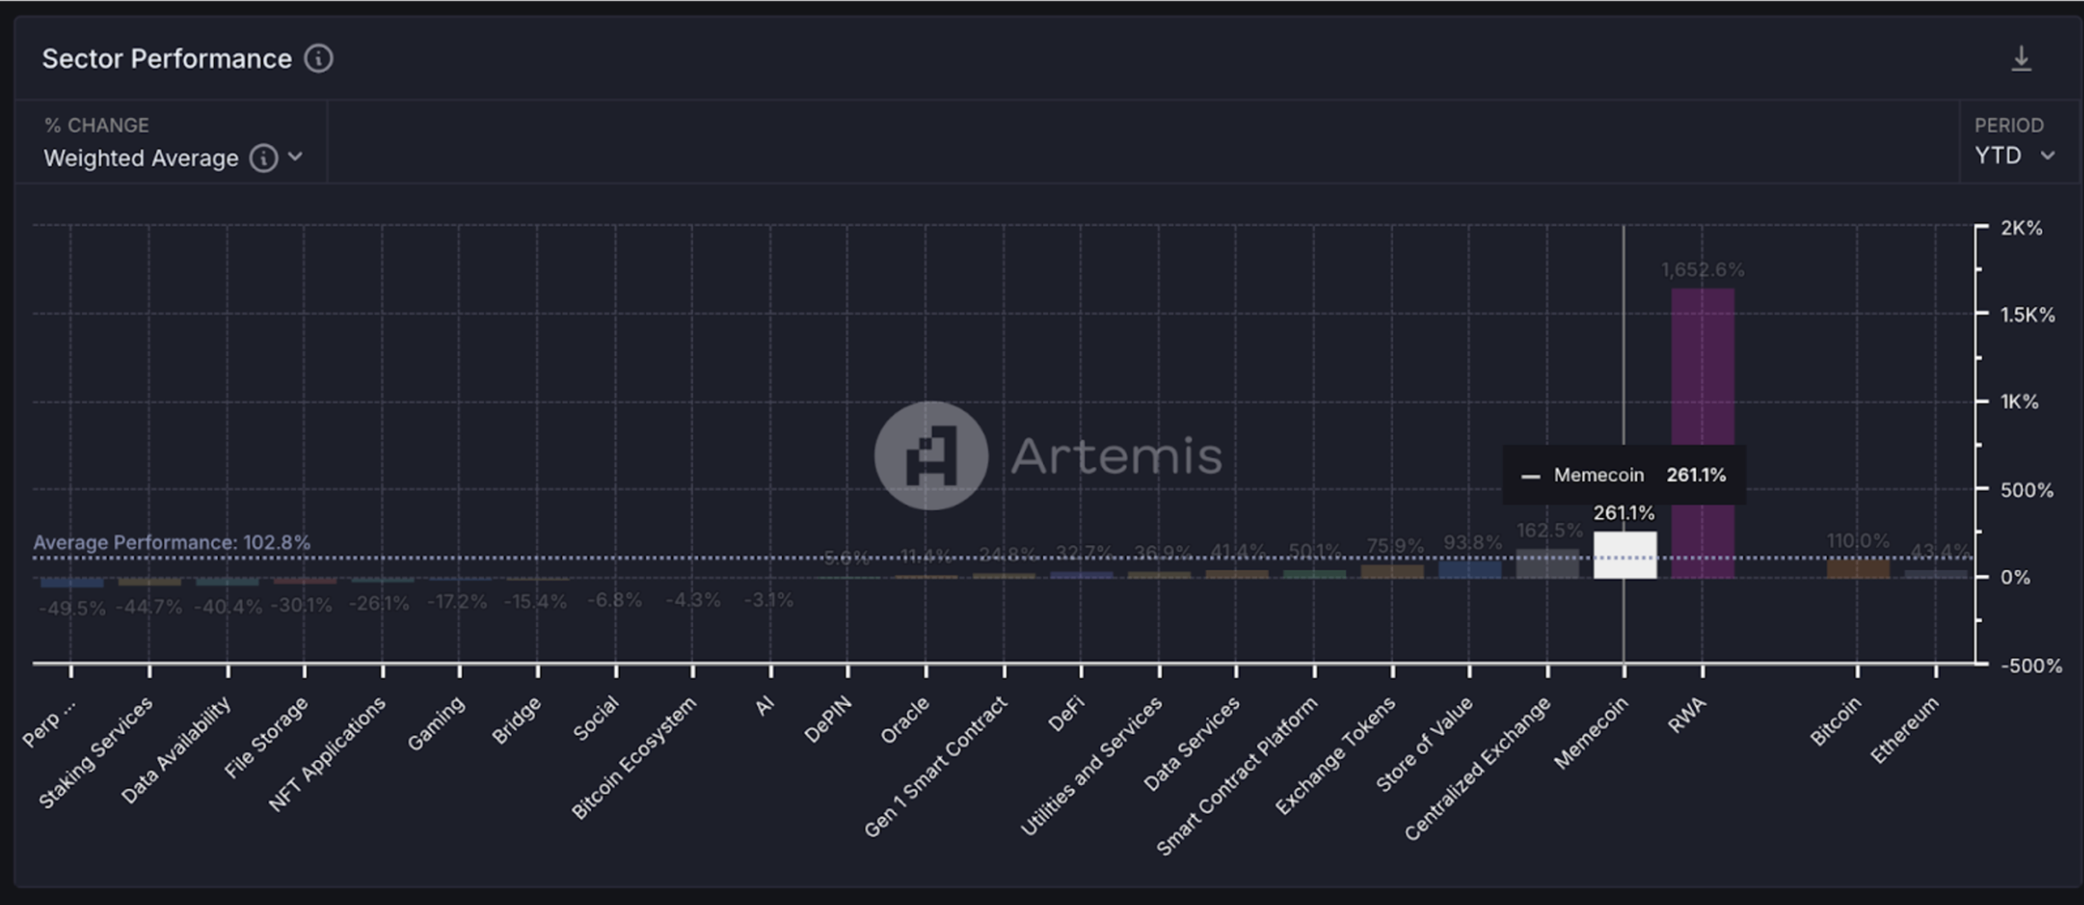
Task: Click the Bitcoin bar in chart
Action: pos(1857,568)
